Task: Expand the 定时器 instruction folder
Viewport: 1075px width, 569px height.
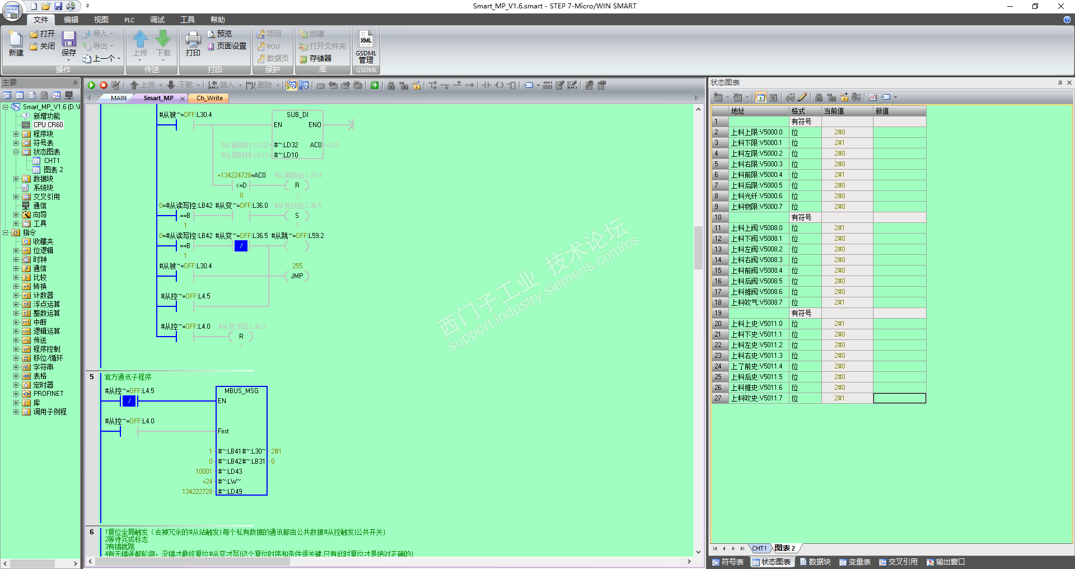Action: tap(16, 385)
